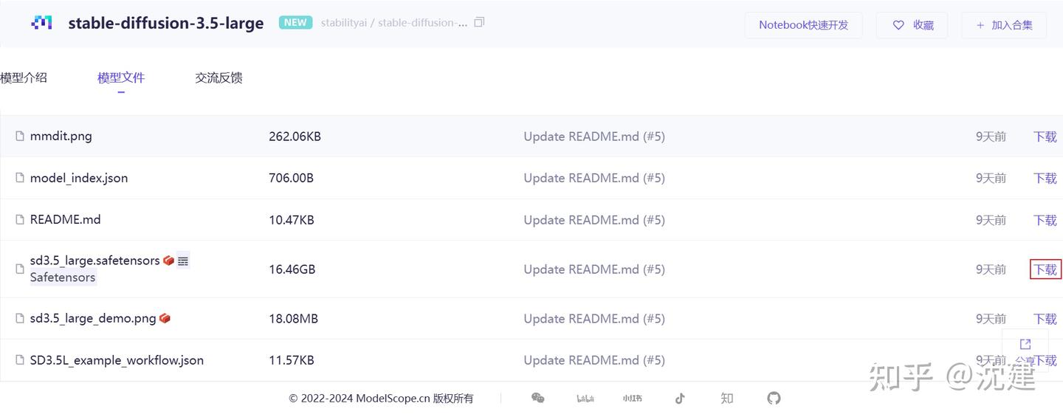Download README.md via its 下载 link
The height and width of the screenshot is (420, 1063).
pos(1045,220)
